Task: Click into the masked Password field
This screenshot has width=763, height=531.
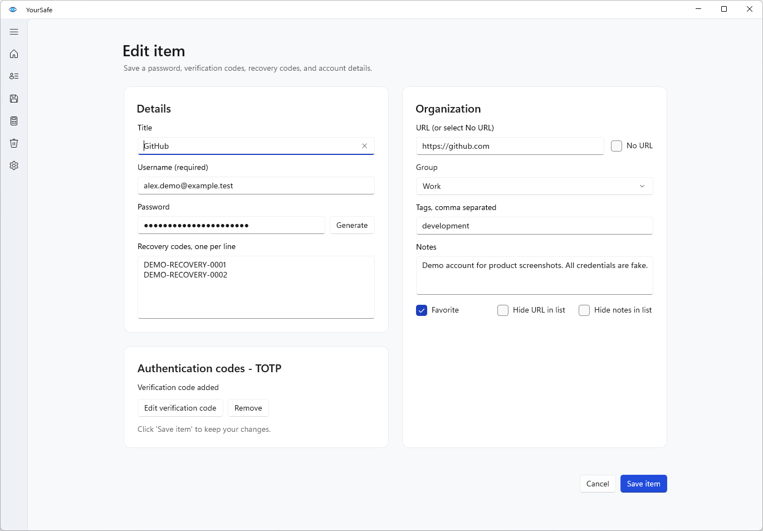Action: [x=231, y=225]
